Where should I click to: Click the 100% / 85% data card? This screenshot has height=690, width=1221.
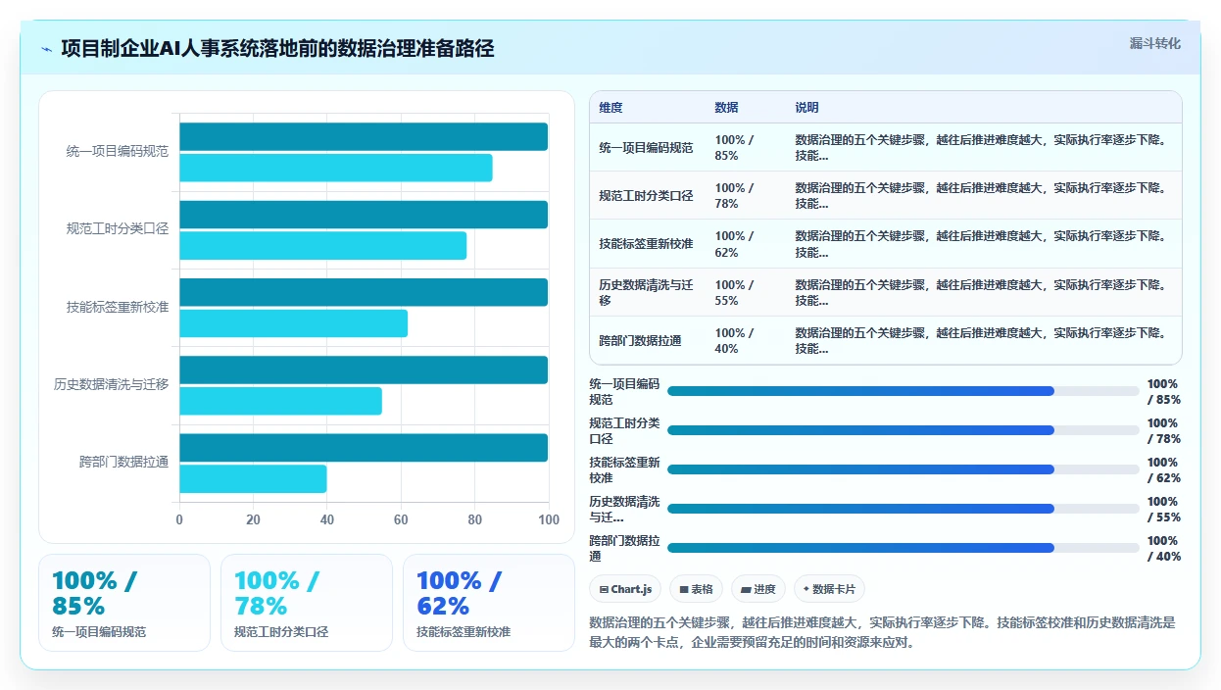coord(124,603)
